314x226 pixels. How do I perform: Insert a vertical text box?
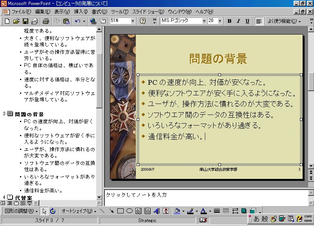click(x=148, y=211)
